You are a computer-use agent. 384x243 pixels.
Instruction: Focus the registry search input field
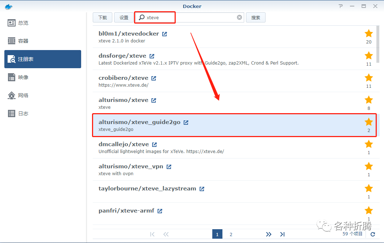190,17
